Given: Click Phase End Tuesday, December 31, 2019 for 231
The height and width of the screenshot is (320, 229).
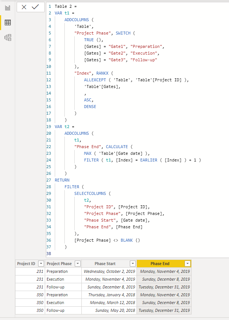Looking at the screenshot, I should click(164, 287).
